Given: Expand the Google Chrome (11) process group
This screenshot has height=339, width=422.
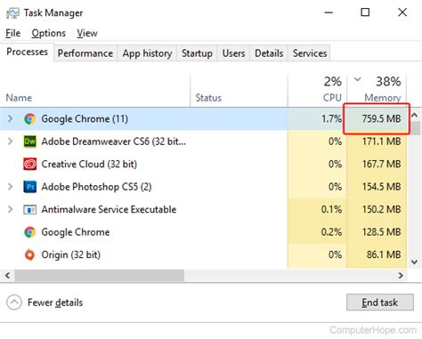Looking at the screenshot, I should pos(10,119).
